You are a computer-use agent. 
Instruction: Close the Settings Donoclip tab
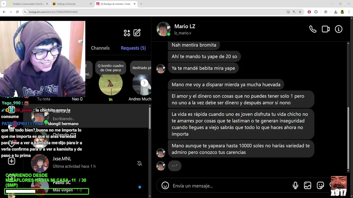click(x=91, y=4)
